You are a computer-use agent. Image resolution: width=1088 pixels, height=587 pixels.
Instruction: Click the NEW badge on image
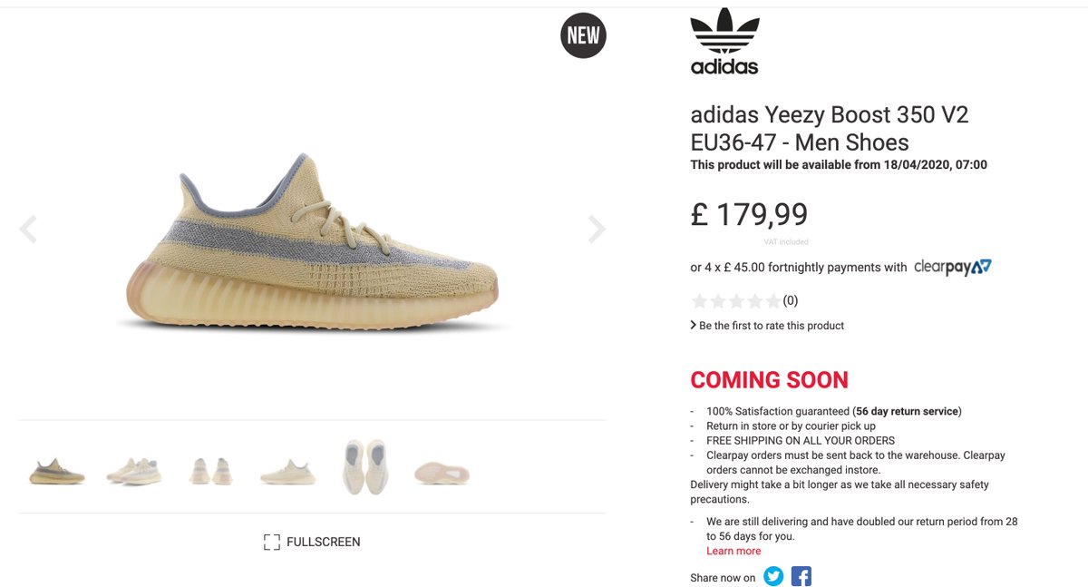point(583,35)
